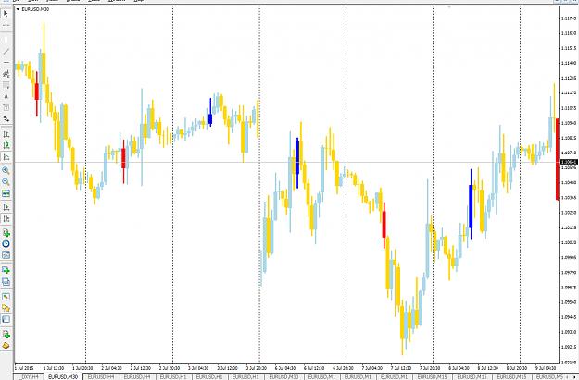Zoom out of the chart
Viewport: 579px width, 380px height.
point(6,182)
